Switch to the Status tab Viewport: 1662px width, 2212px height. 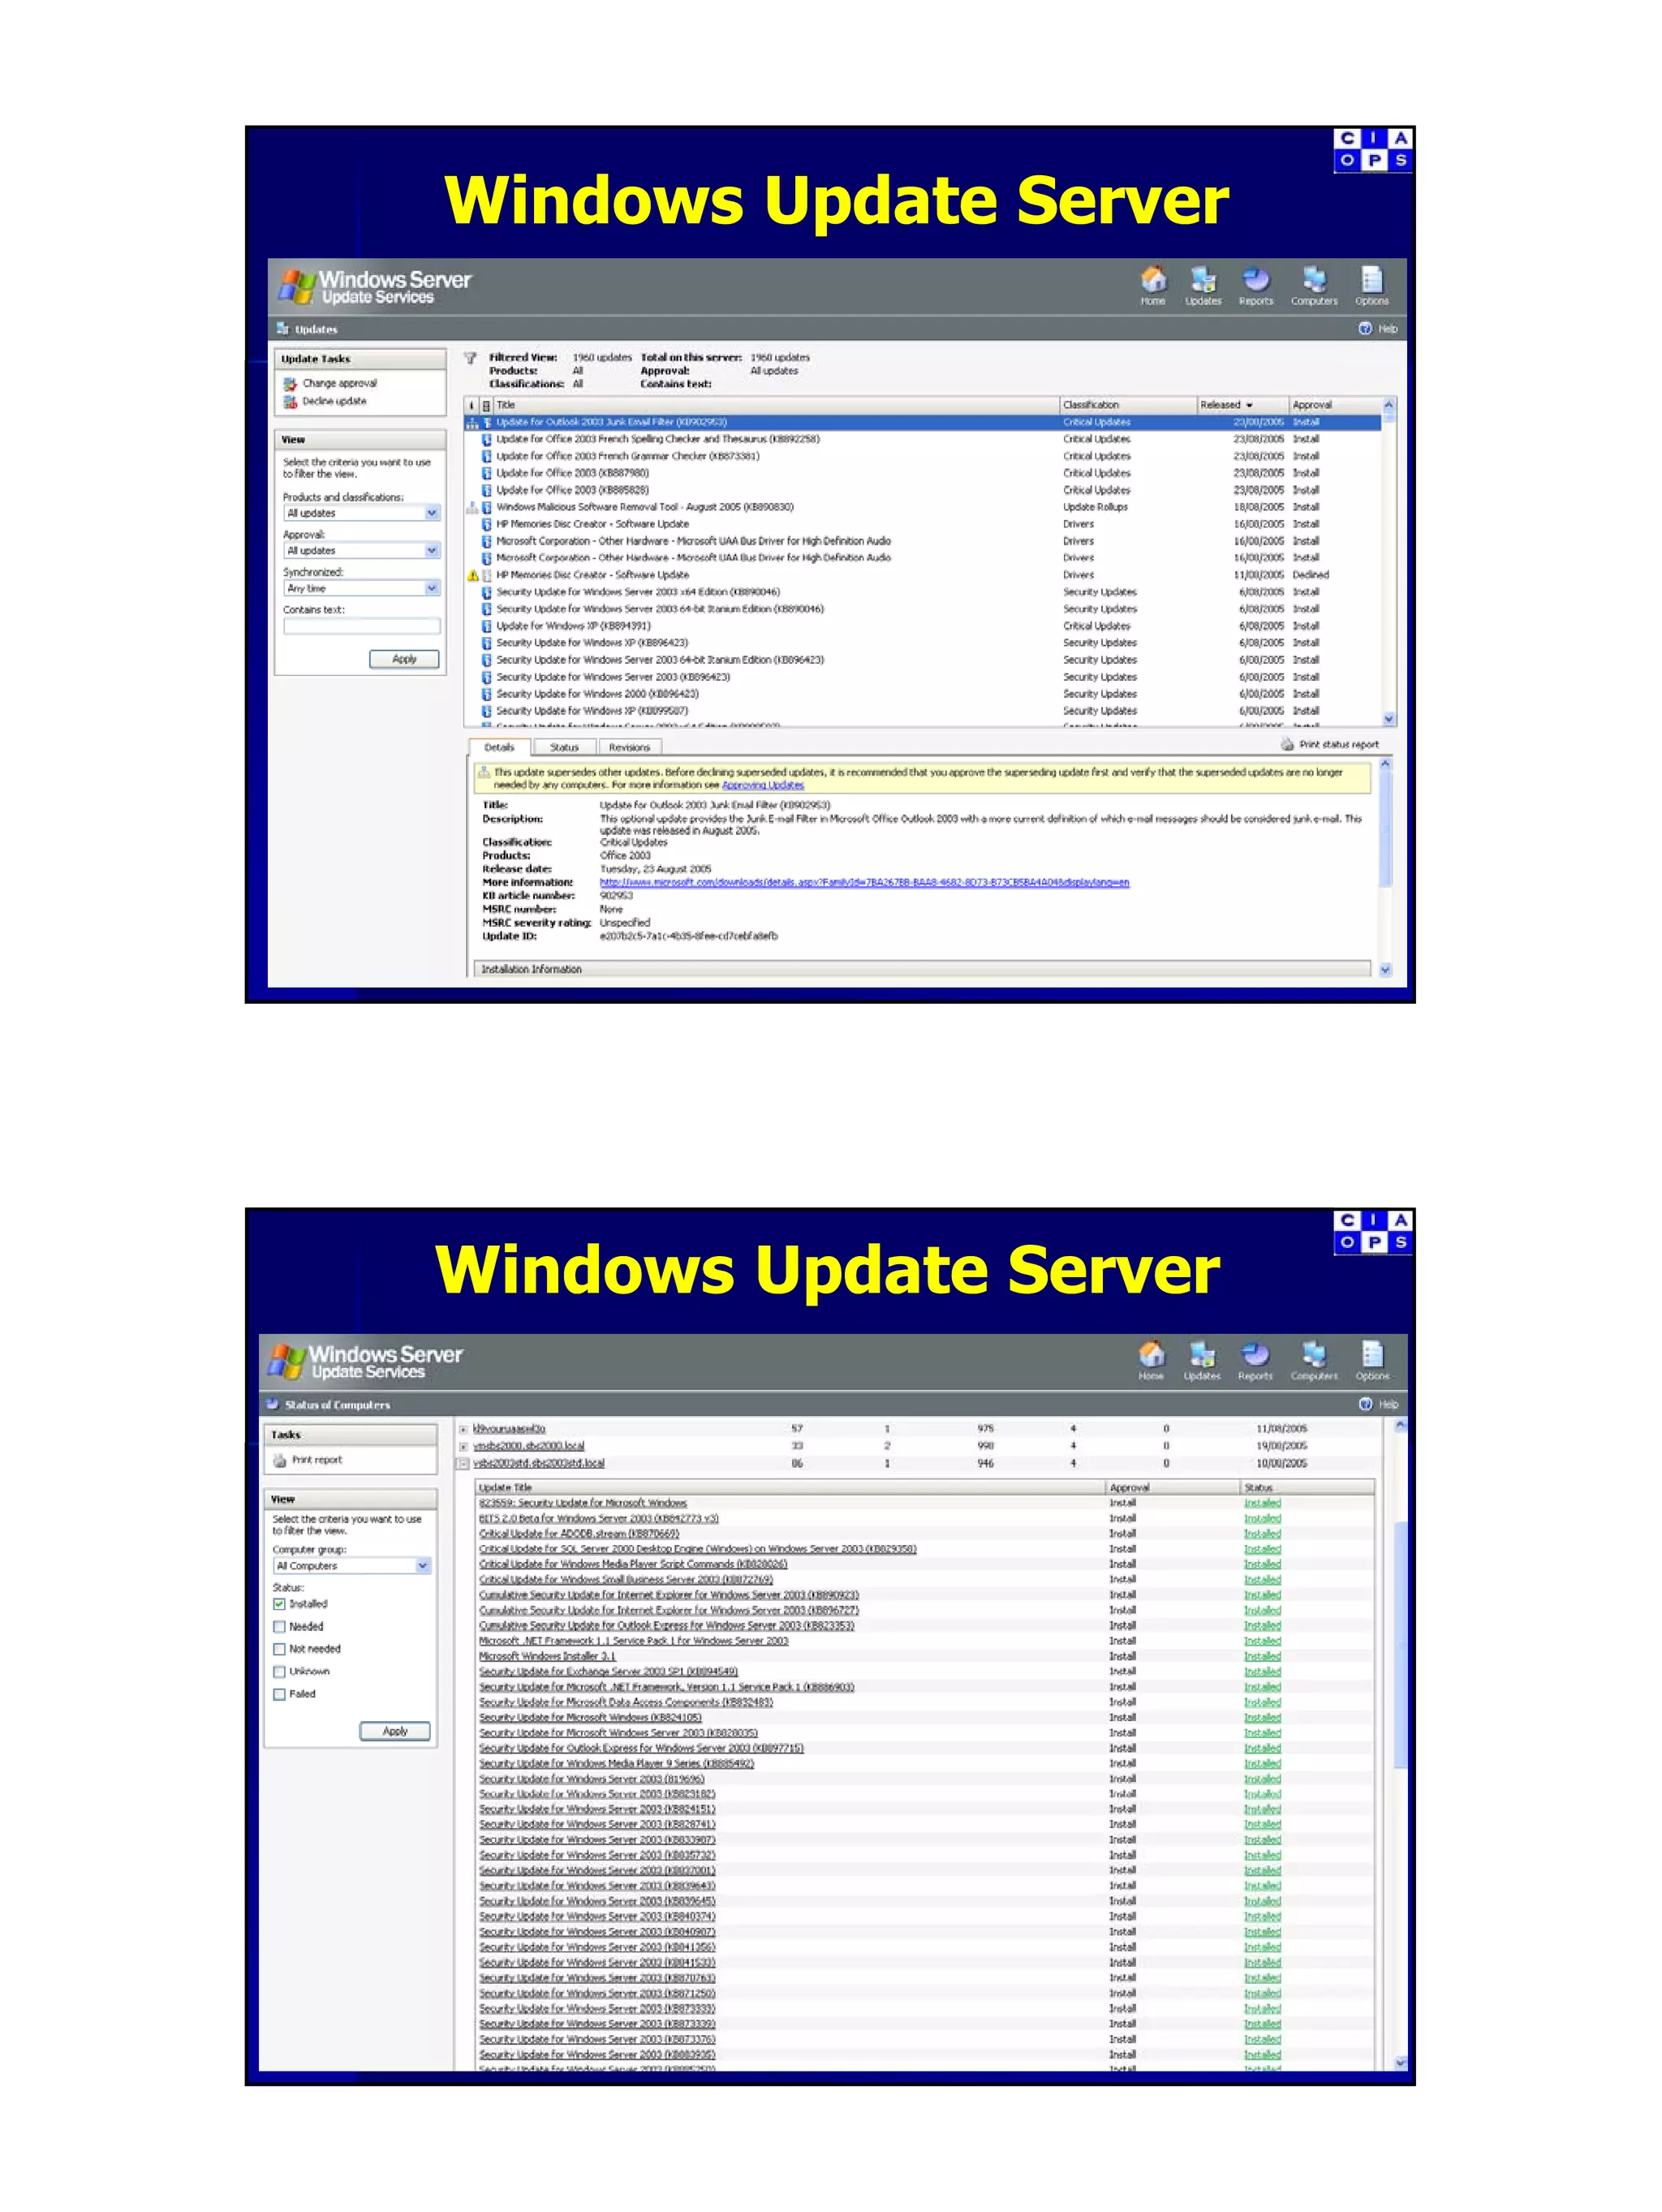pyautogui.click(x=564, y=747)
